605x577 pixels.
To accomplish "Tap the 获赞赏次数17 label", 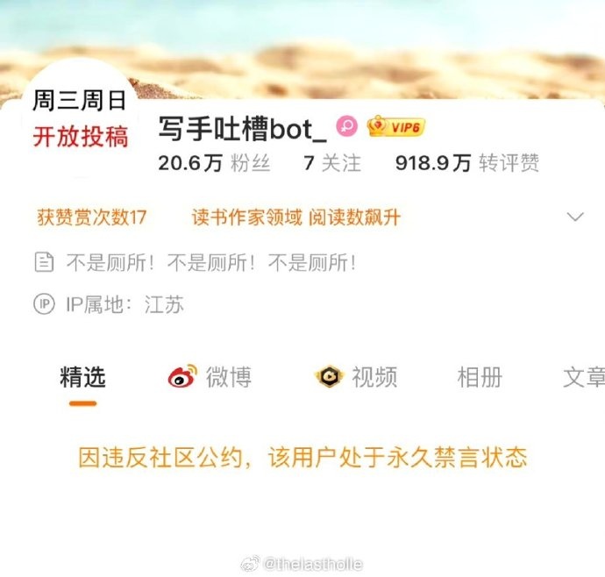I will tap(92, 217).
